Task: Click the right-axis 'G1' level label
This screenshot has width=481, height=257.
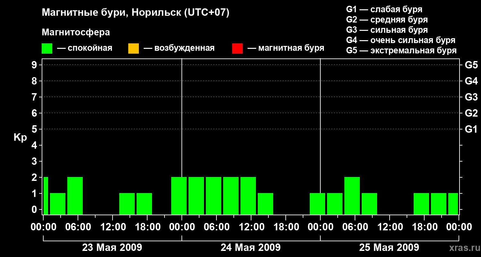Action: click(471, 129)
